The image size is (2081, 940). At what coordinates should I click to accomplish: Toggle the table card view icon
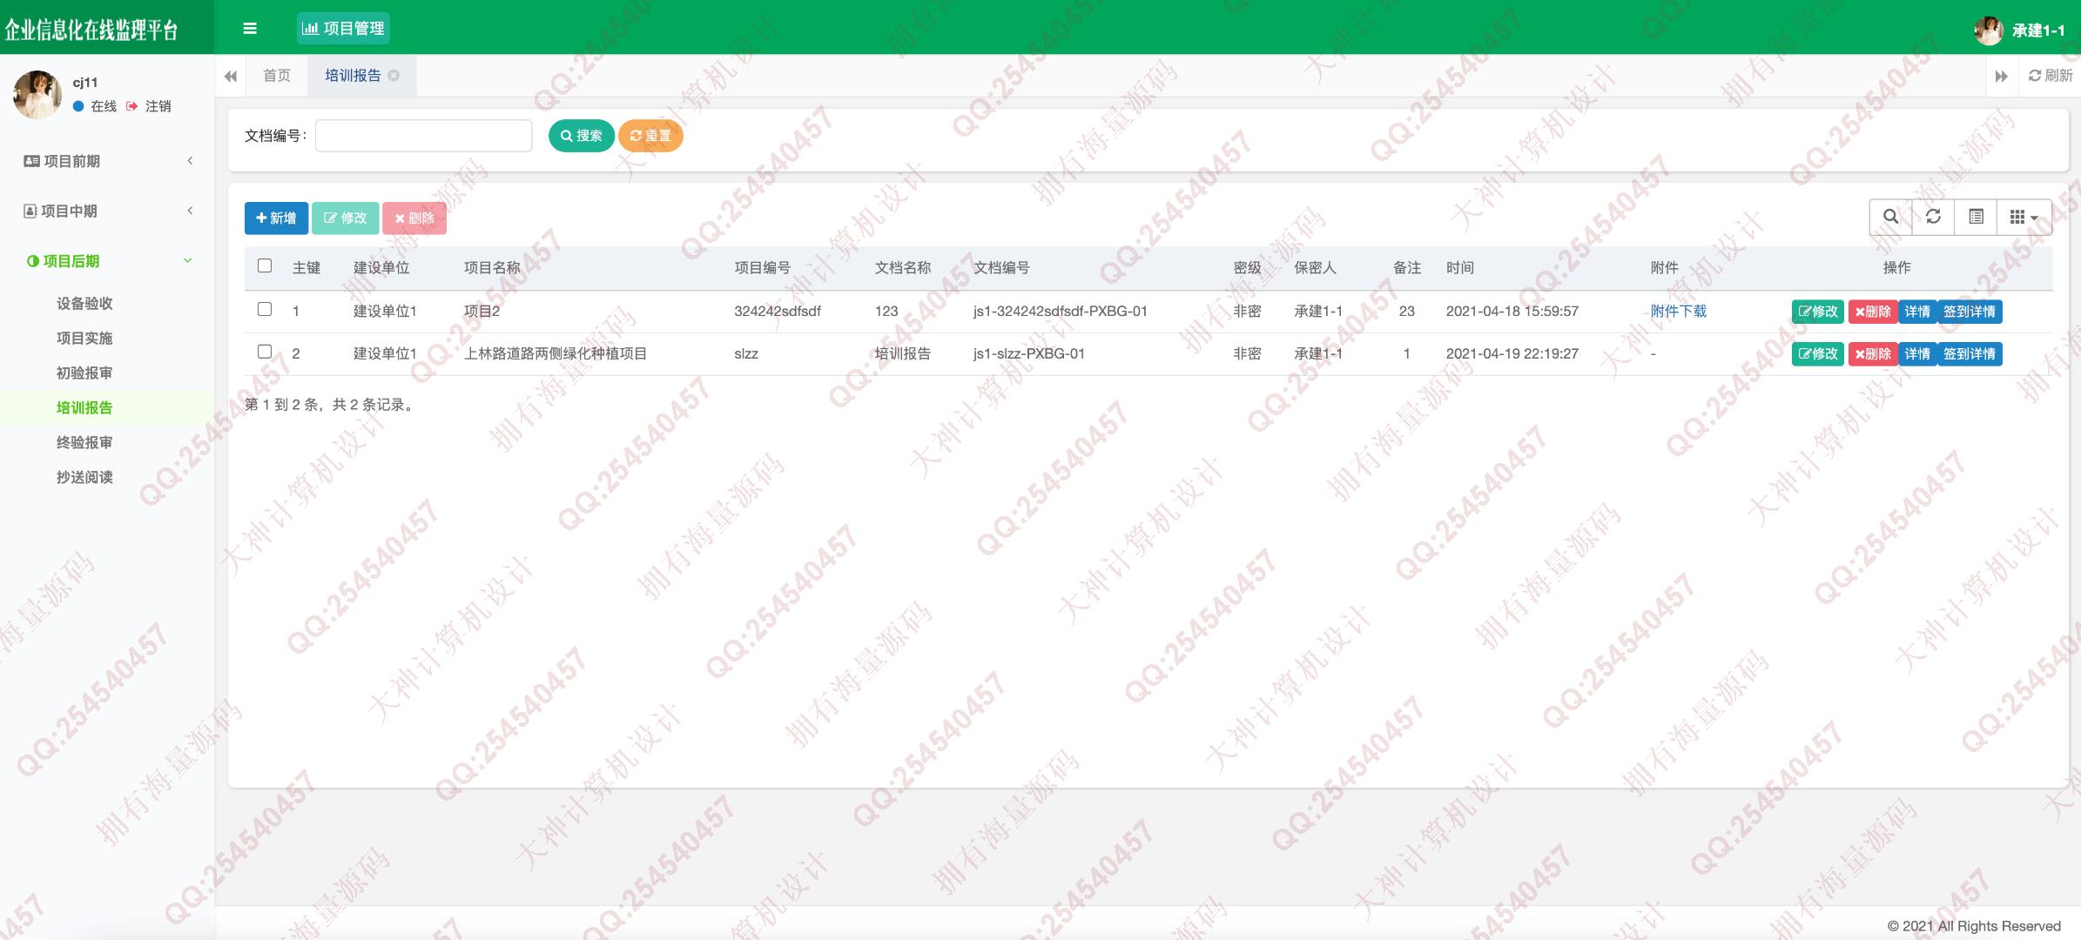tap(1976, 217)
